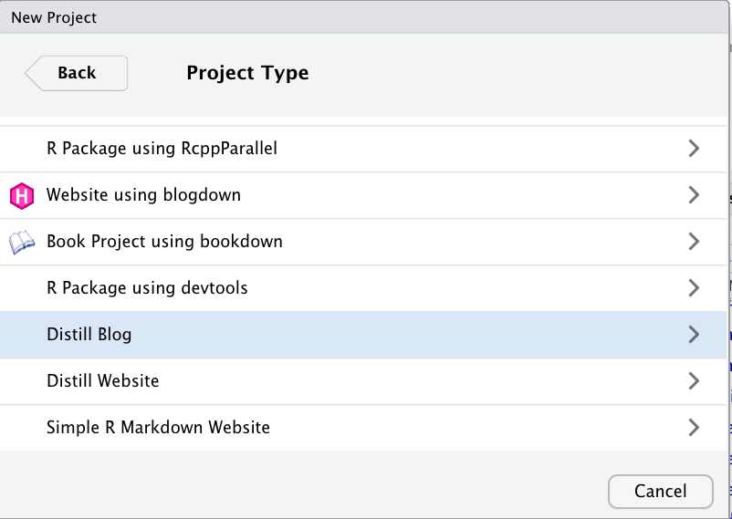Select Simple R Markdown Website
732x519 pixels.
(363, 428)
